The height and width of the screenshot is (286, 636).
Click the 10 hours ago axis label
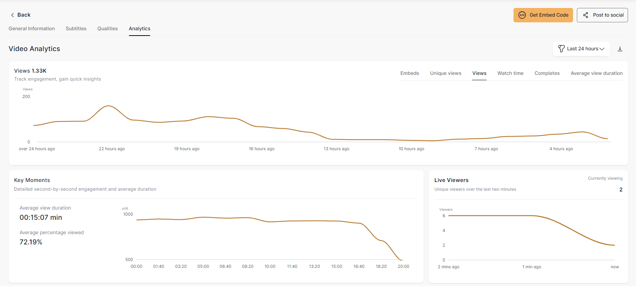[x=411, y=149]
